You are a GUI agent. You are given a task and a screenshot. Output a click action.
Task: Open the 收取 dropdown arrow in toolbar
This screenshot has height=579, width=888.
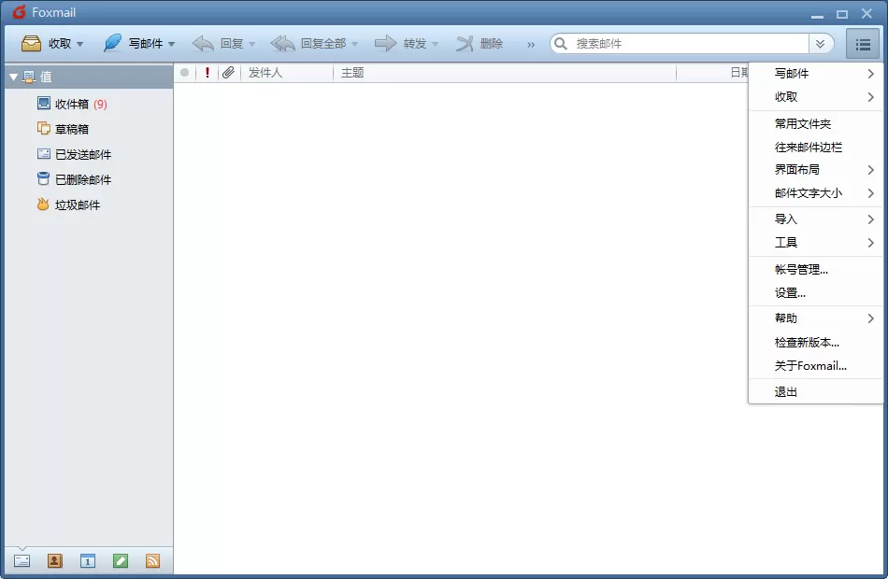coord(79,44)
